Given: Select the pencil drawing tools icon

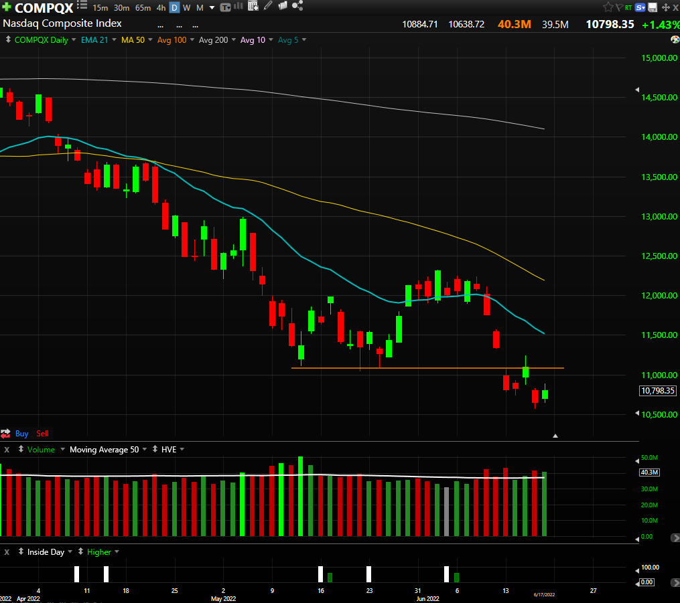Looking at the screenshot, I should (268, 5).
